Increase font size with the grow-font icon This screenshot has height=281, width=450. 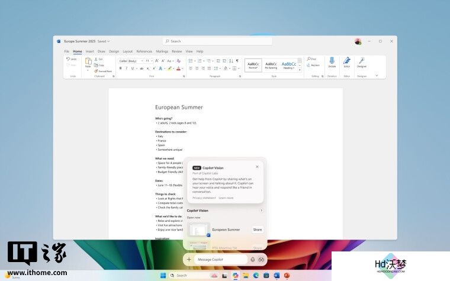157,61
